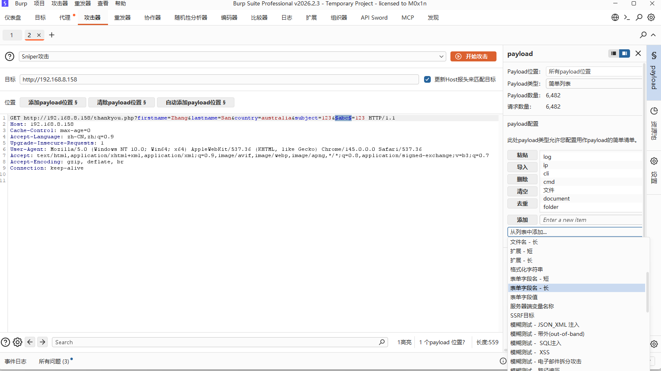
Task: Click the plus icon to add new tab
Action: (x=52, y=35)
